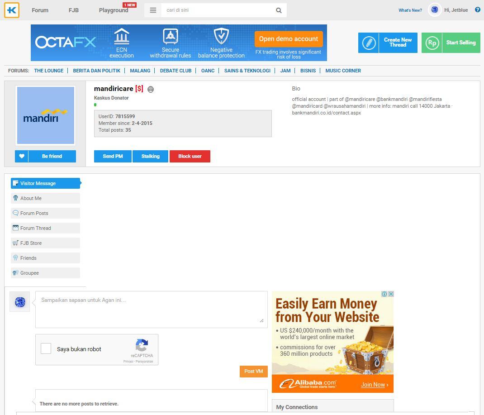Open the Jetblue user avatar icon
This screenshot has height=415, width=484.
[435, 10]
